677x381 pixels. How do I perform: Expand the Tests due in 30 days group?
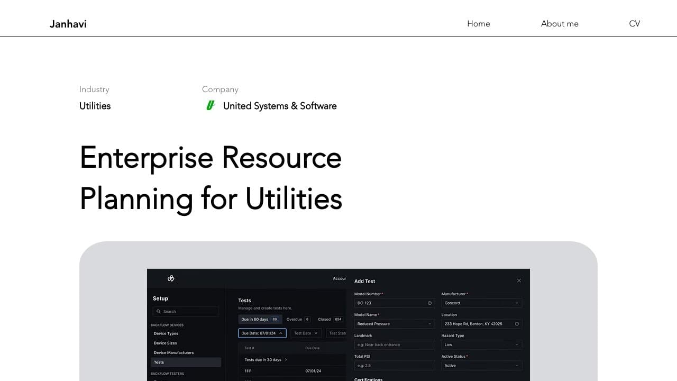(266, 360)
